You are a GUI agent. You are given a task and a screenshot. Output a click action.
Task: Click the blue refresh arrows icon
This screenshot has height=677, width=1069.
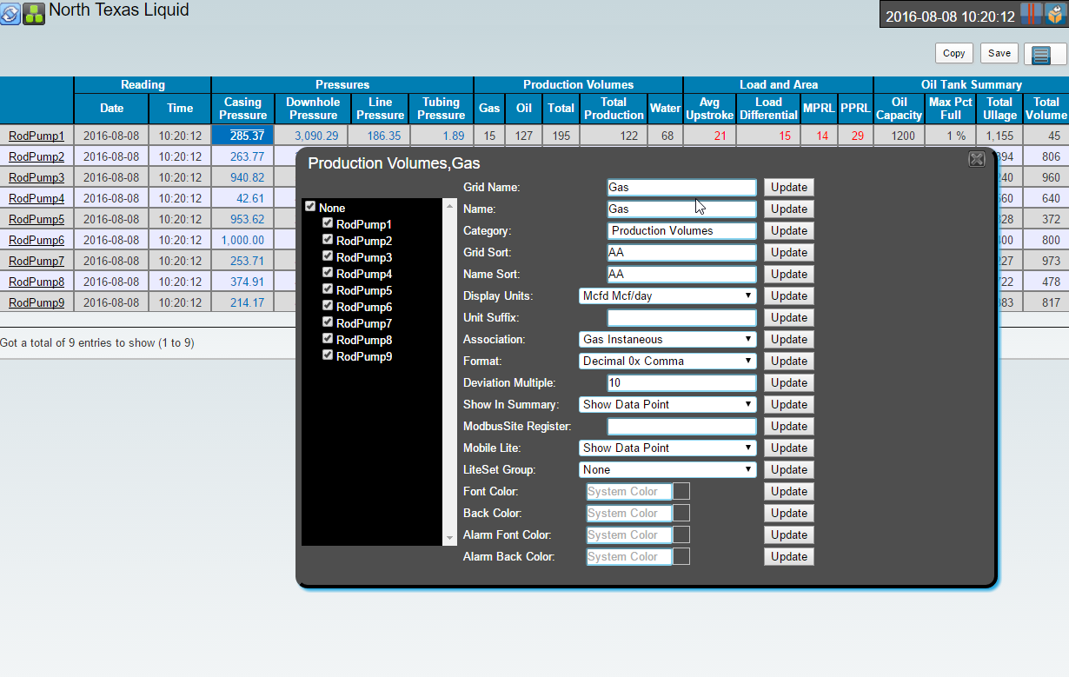pyautogui.click(x=10, y=13)
